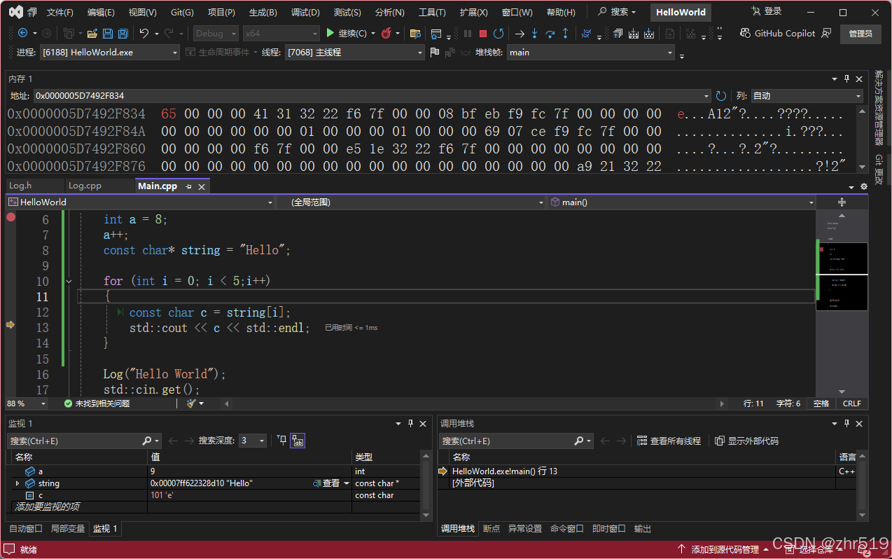892x559 pixels.
Task: Save the current file with the floppy icon
Action: [108, 33]
